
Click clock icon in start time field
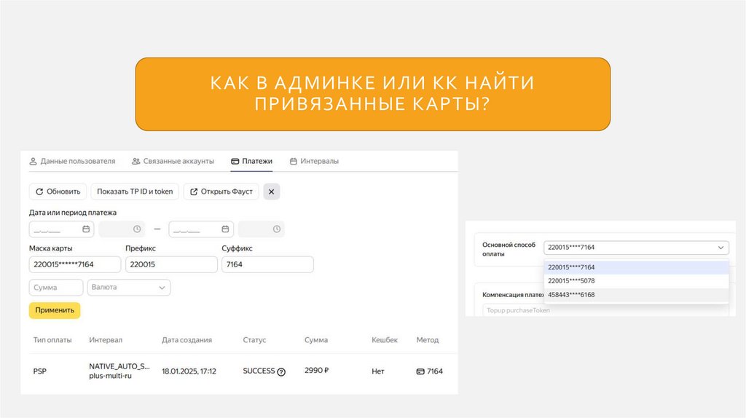pos(137,229)
